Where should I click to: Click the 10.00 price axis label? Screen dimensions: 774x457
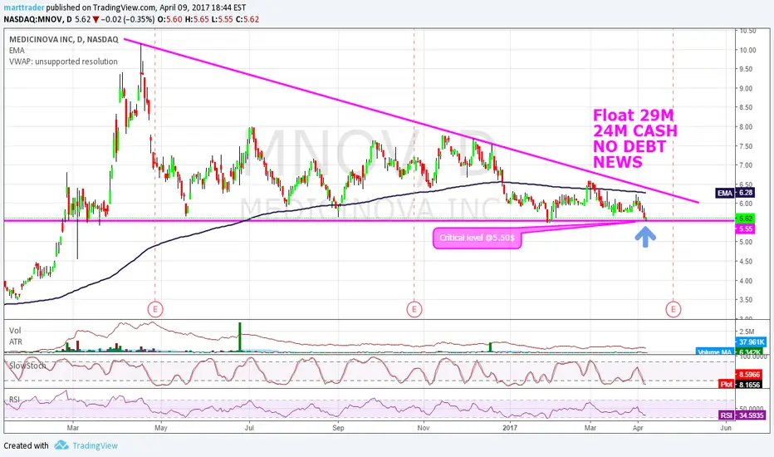pos(747,50)
